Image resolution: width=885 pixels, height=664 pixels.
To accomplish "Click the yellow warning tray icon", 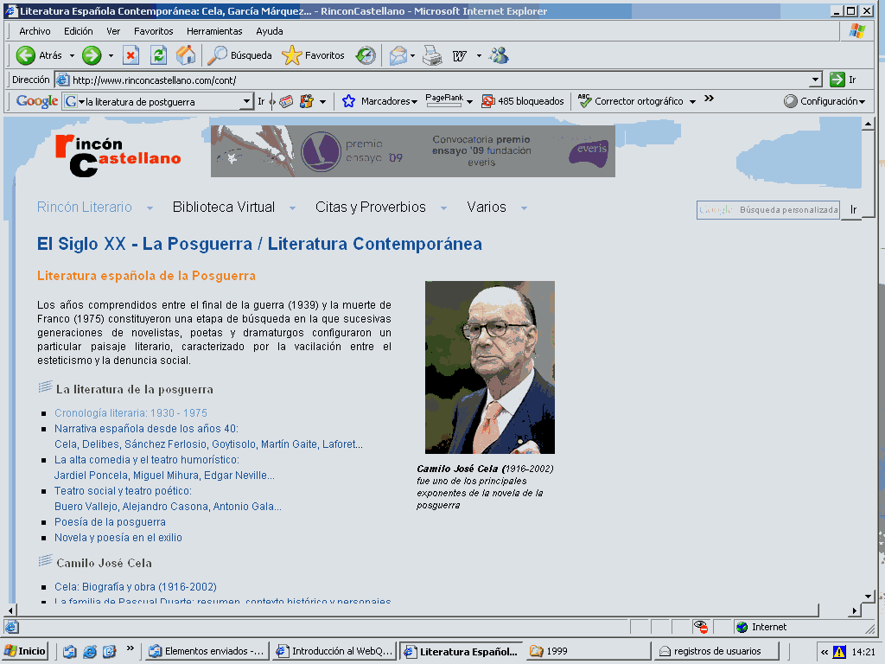I will [x=839, y=652].
